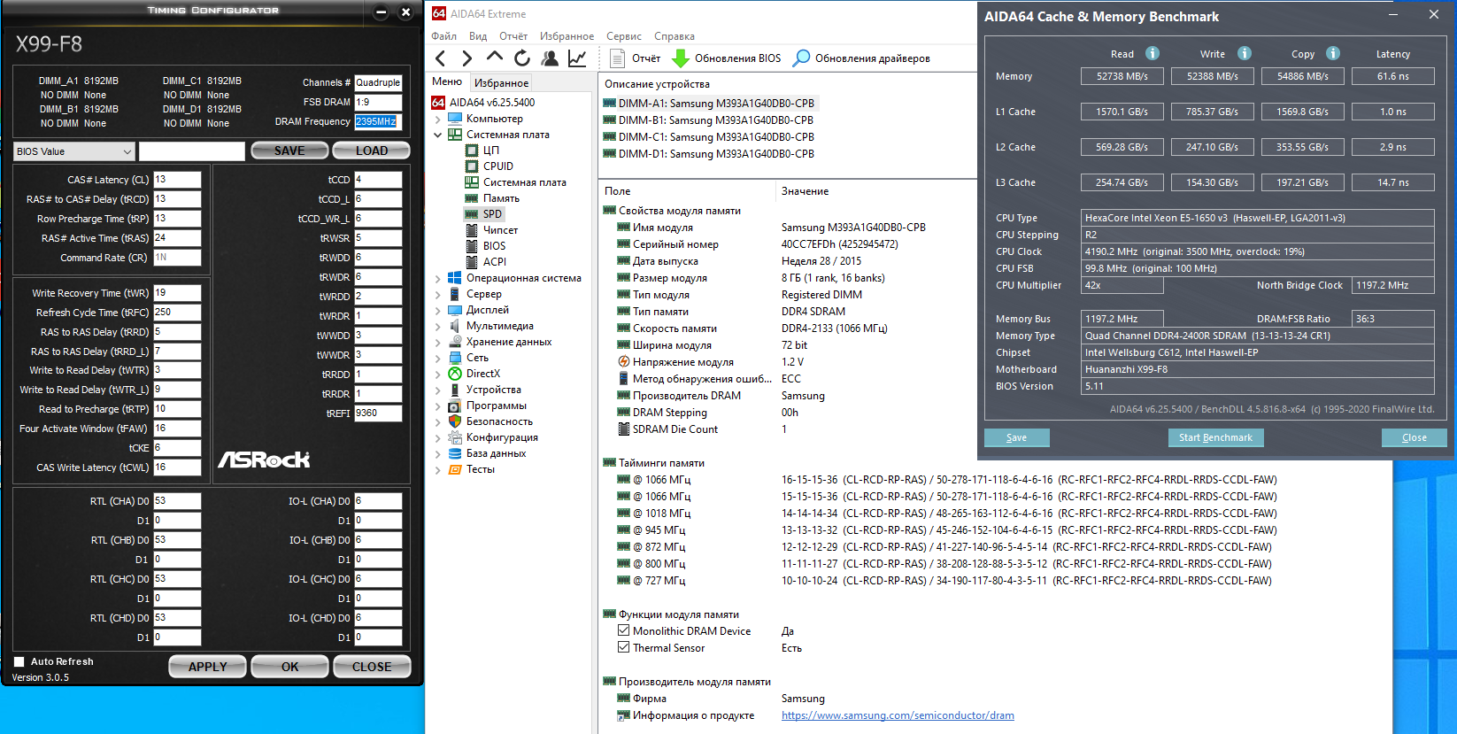Click CLOSE in Timing Configurator
1457x734 pixels.
point(372,667)
